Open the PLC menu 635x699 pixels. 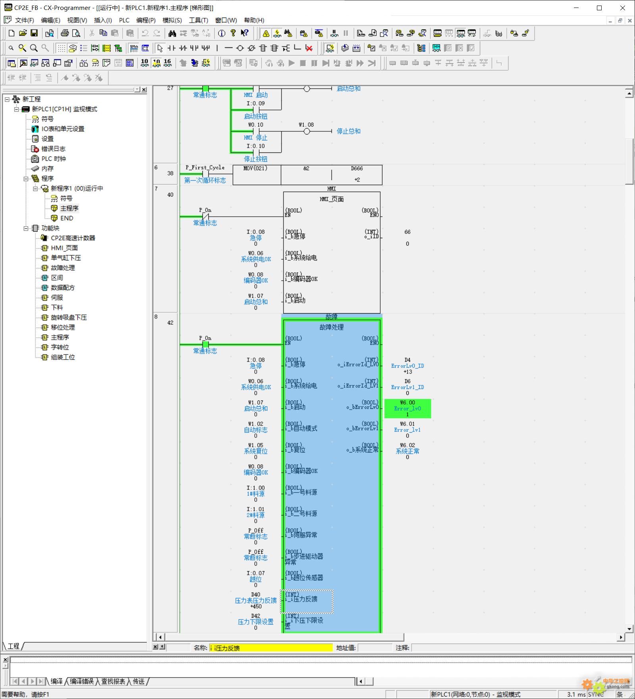[x=124, y=20]
